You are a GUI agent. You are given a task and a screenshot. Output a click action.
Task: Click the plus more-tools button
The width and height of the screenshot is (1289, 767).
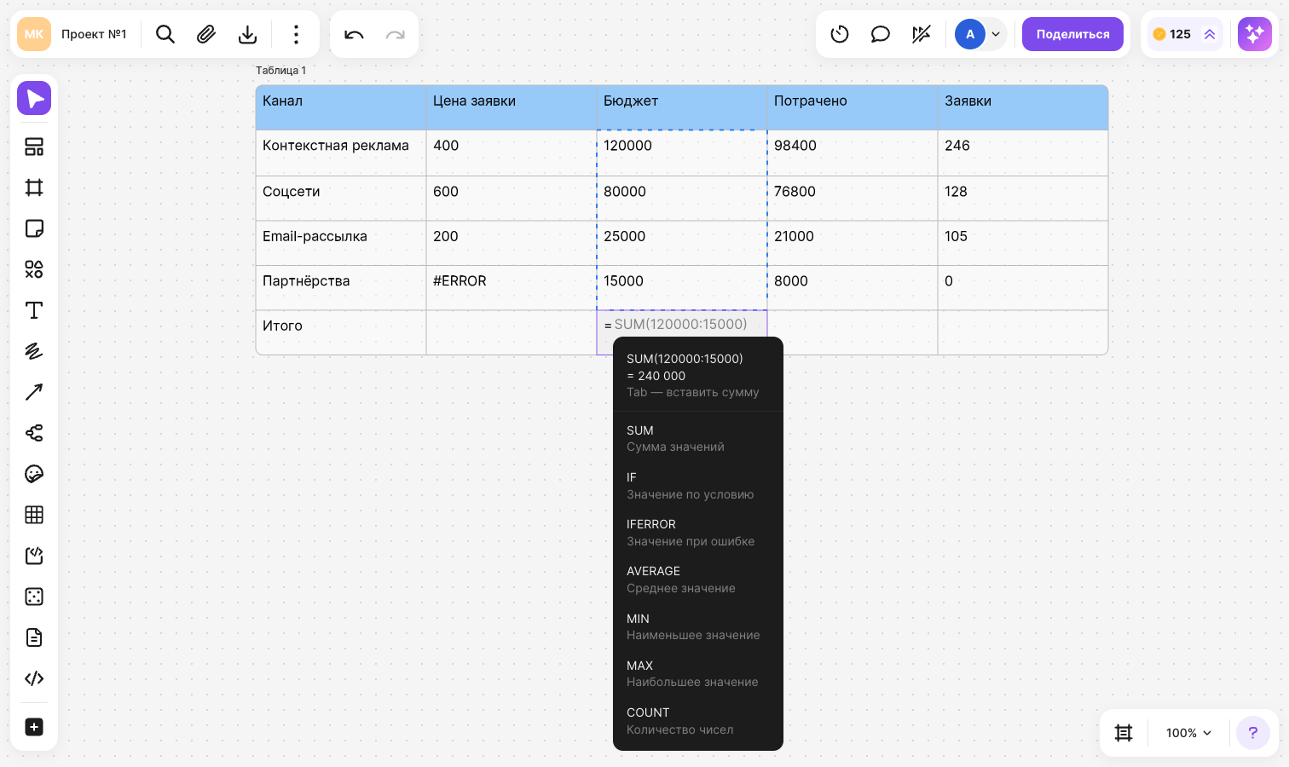[x=34, y=727]
